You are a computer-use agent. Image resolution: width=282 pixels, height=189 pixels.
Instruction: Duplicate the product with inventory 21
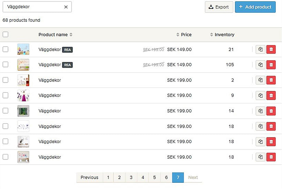[x=260, y=49]
